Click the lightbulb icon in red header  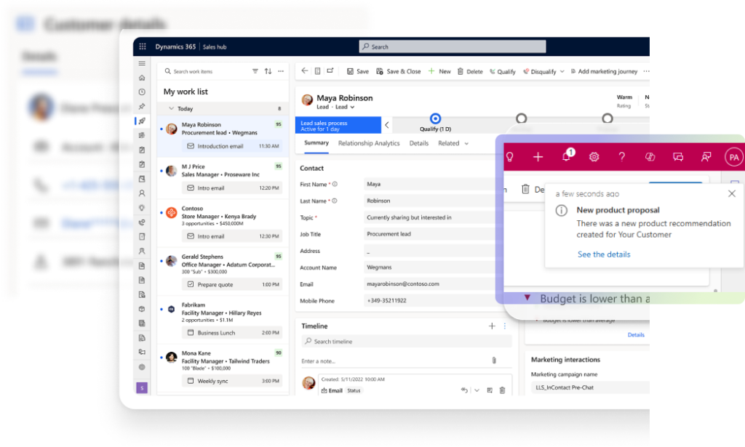pos(510,157)
